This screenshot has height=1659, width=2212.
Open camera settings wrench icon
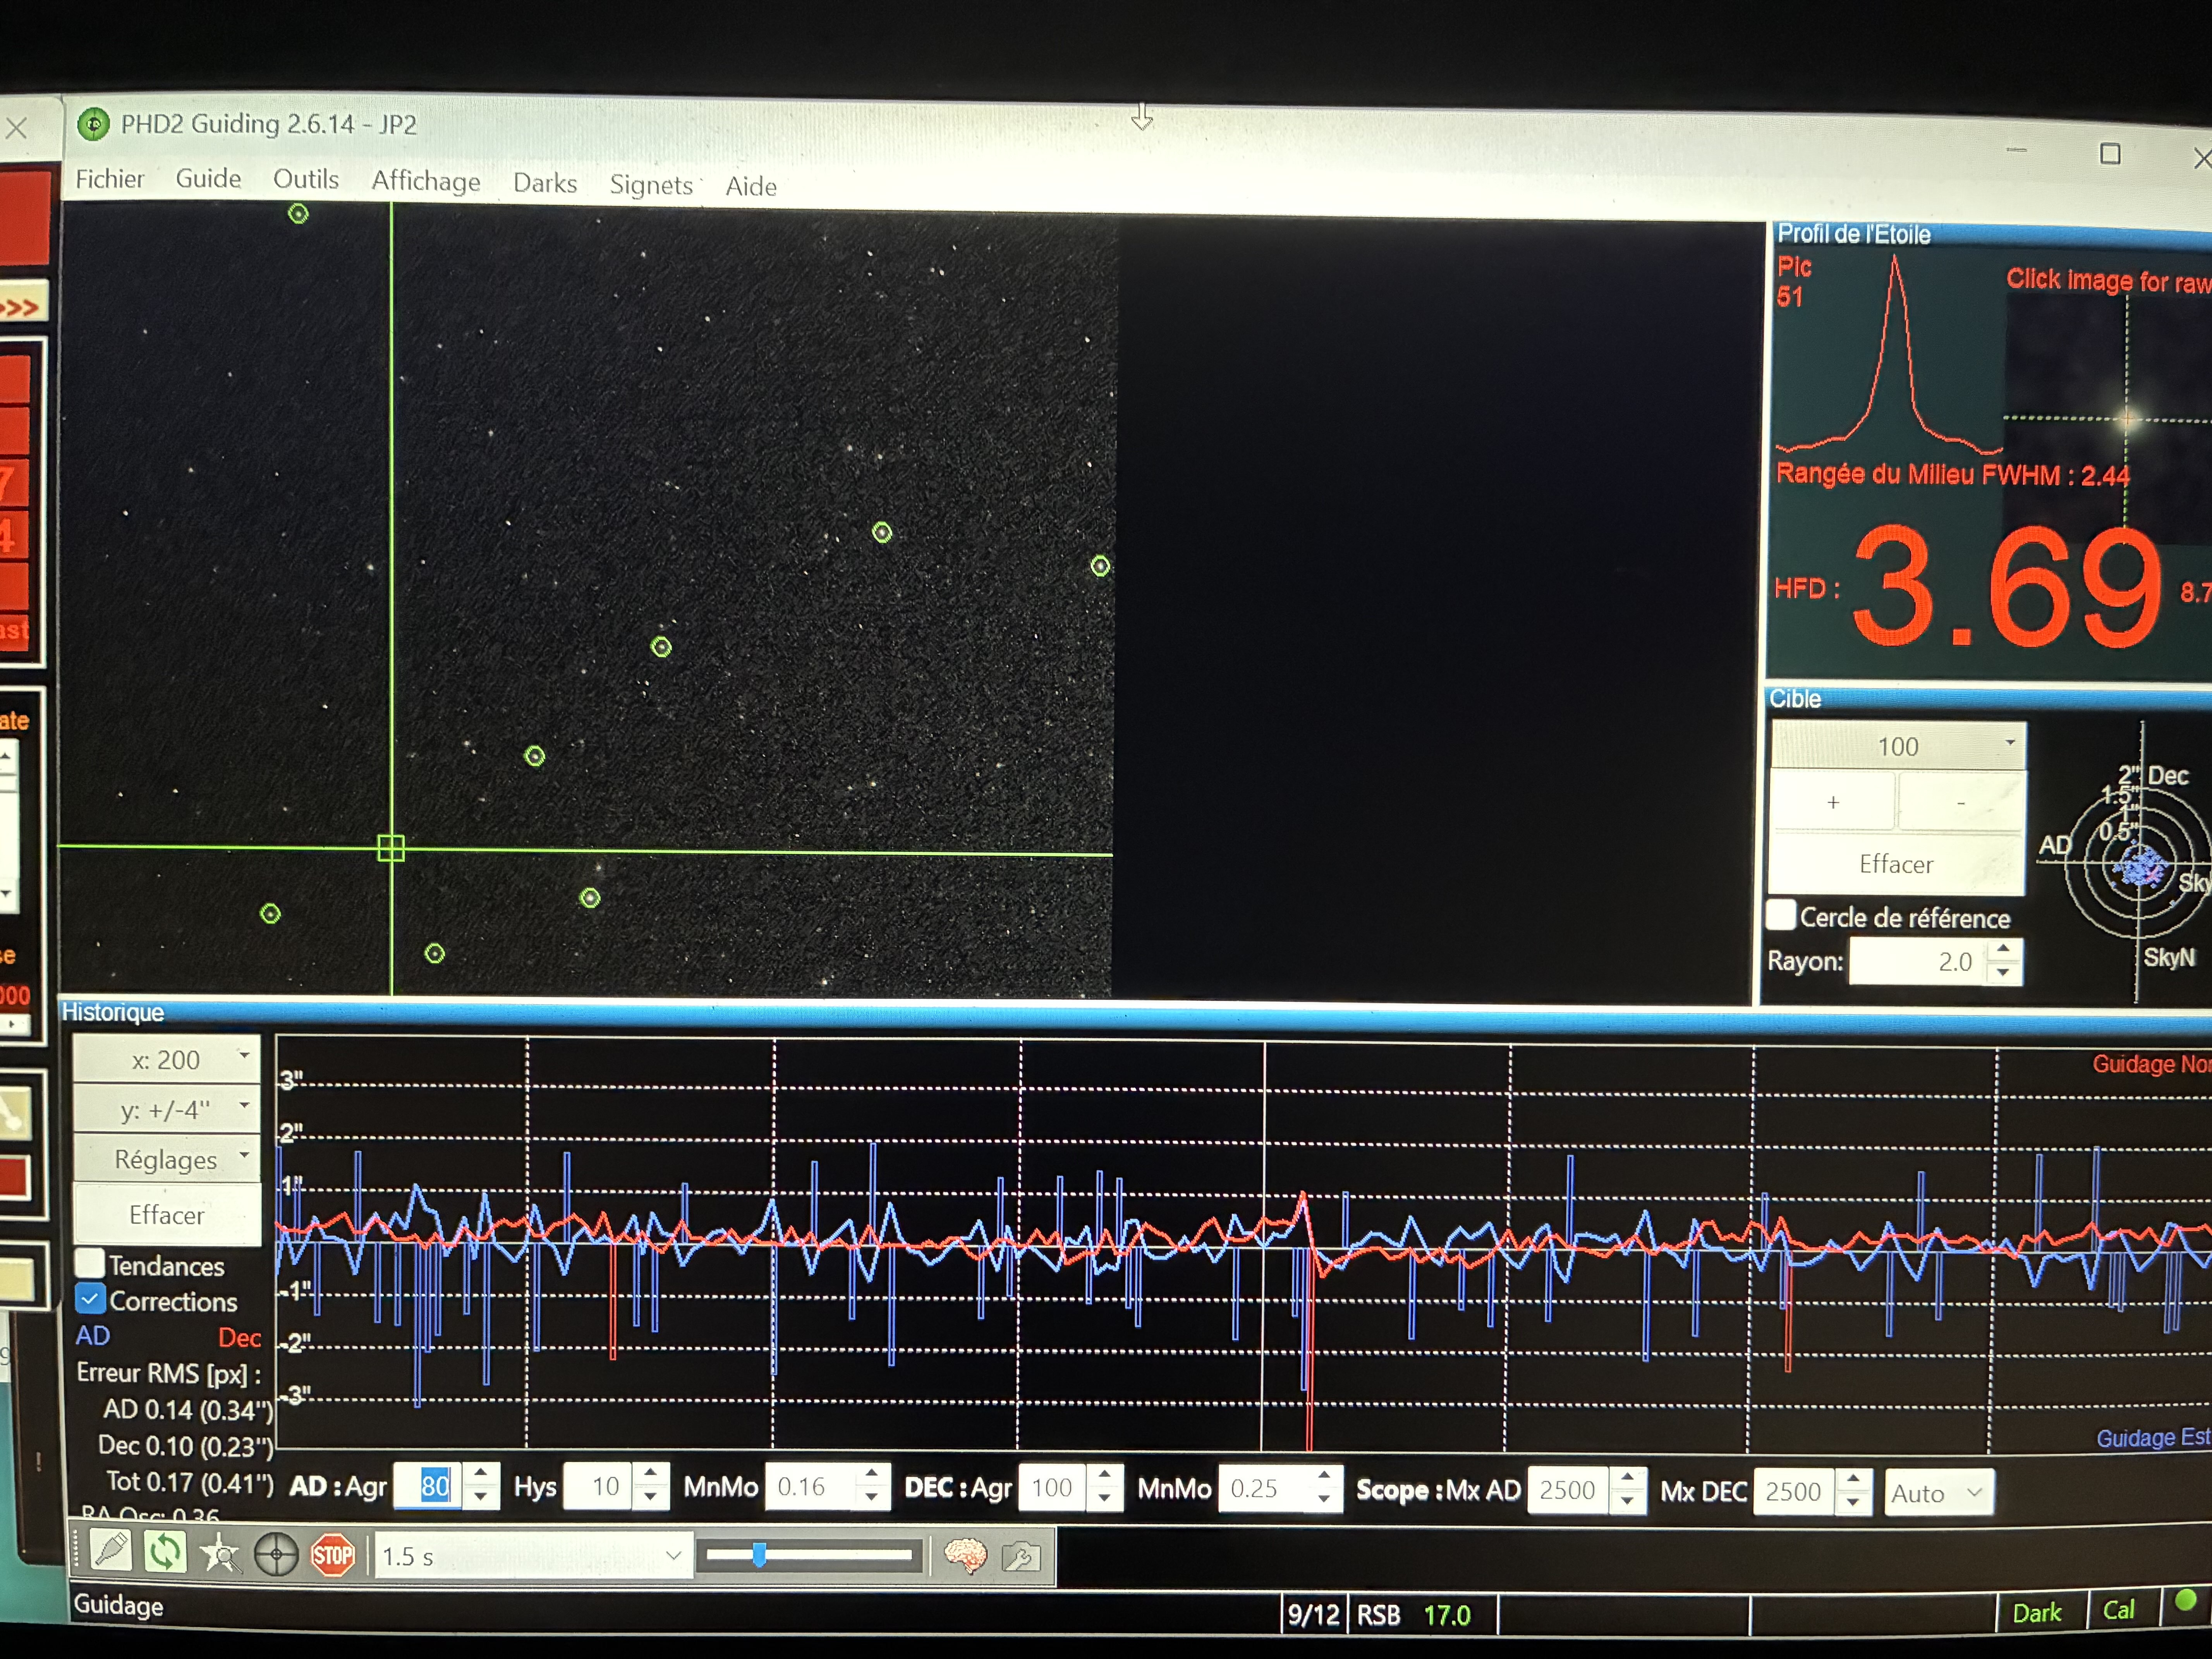tap(1021, 1557)
